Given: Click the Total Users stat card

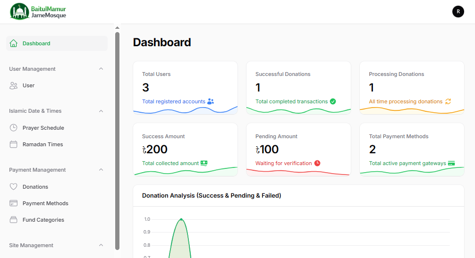Looking at the screenshot, I should coord(185,87).
